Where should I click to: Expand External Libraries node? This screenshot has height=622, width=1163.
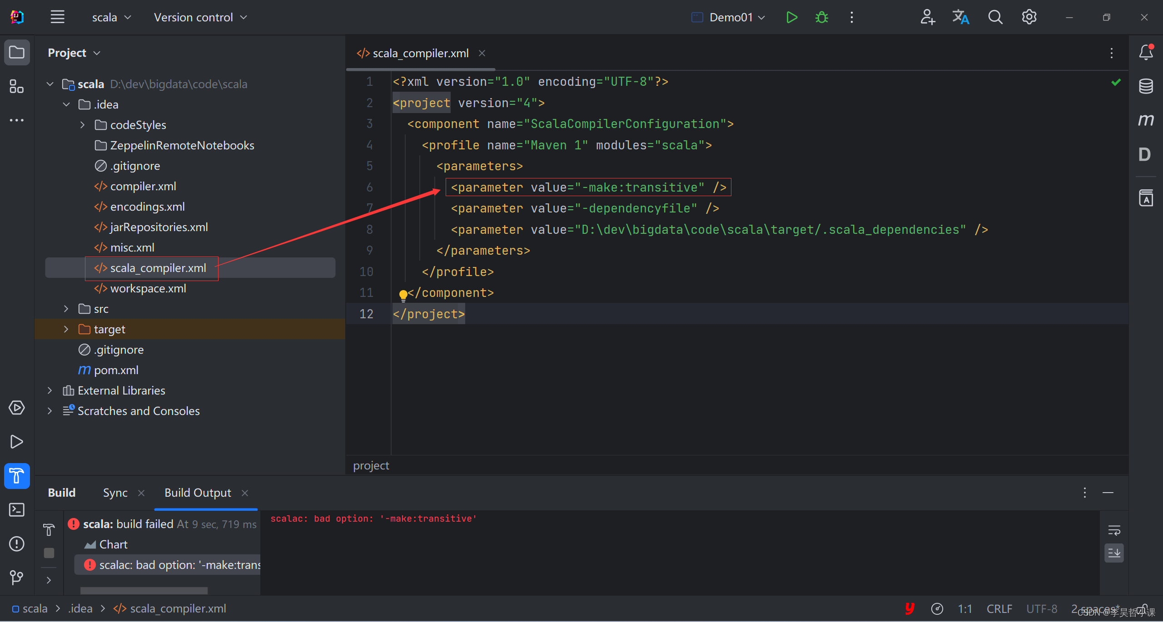pos(50,390)
